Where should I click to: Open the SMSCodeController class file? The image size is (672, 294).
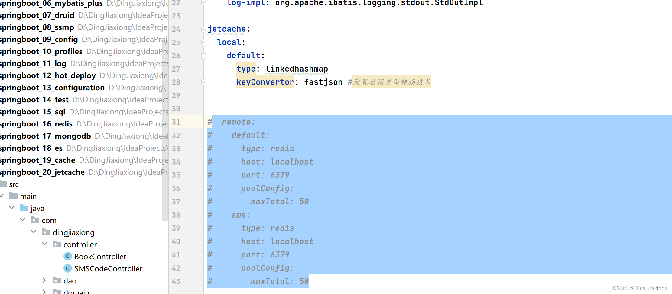click(108, 269)
